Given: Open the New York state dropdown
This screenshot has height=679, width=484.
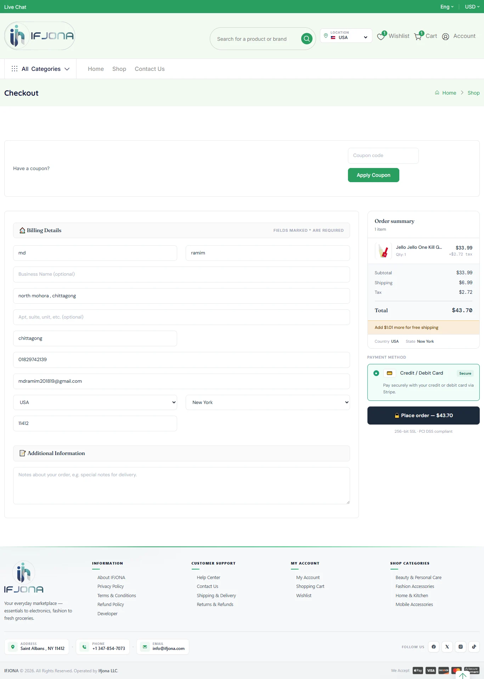Looking at the screenshot, I should (x=268, y=402).
